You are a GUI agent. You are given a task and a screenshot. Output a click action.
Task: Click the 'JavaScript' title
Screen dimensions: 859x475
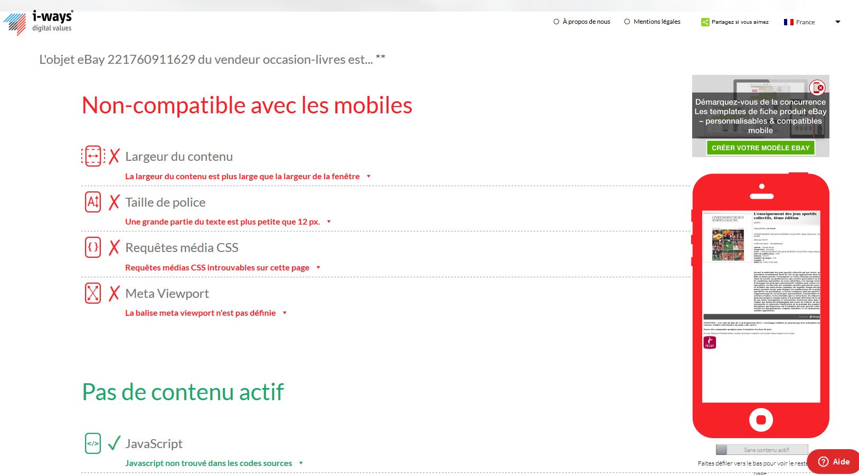[x=154, y=444]
